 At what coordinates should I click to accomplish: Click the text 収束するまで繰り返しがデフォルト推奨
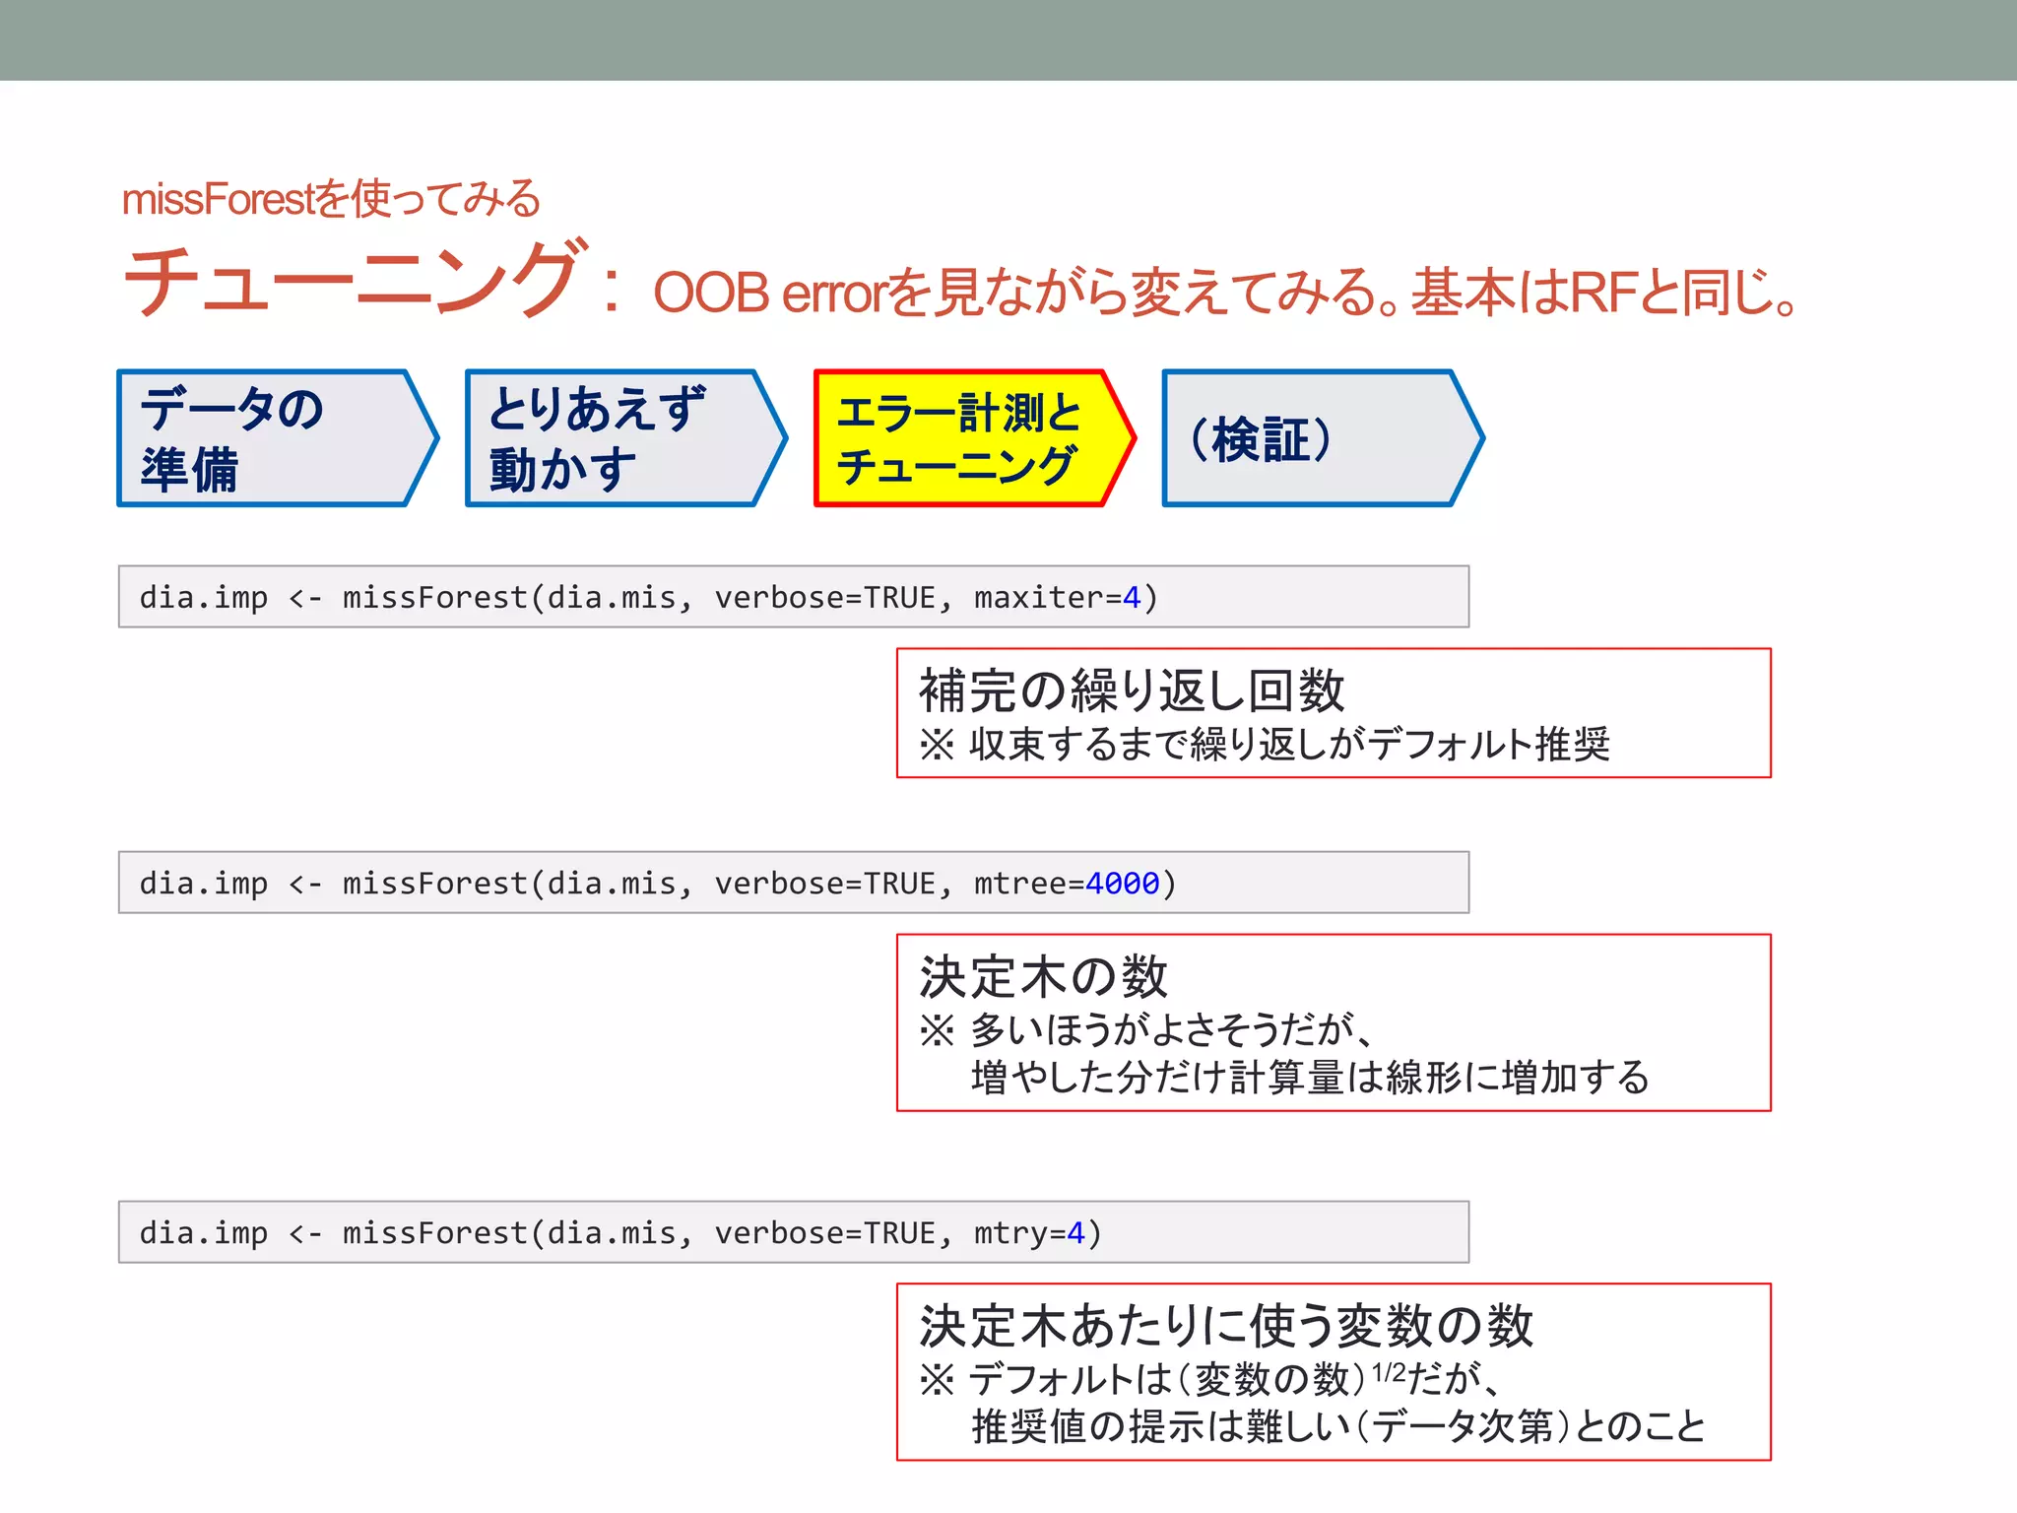click(x=1288, y=744)
